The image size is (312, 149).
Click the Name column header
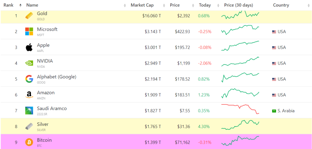[x=32, y=5]
